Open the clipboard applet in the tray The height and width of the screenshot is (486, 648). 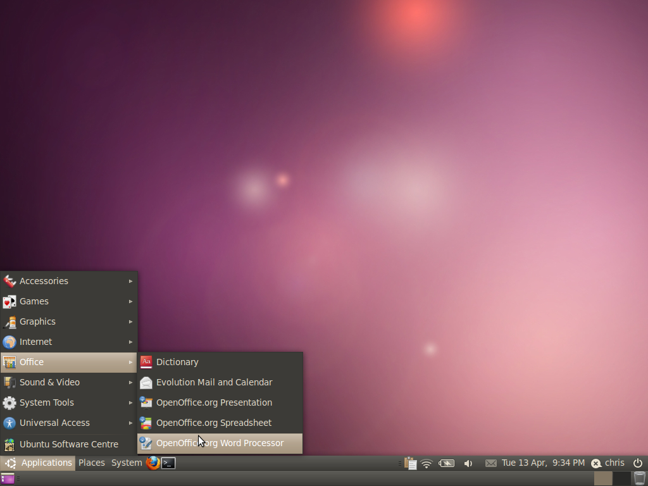tap(410, 463)
